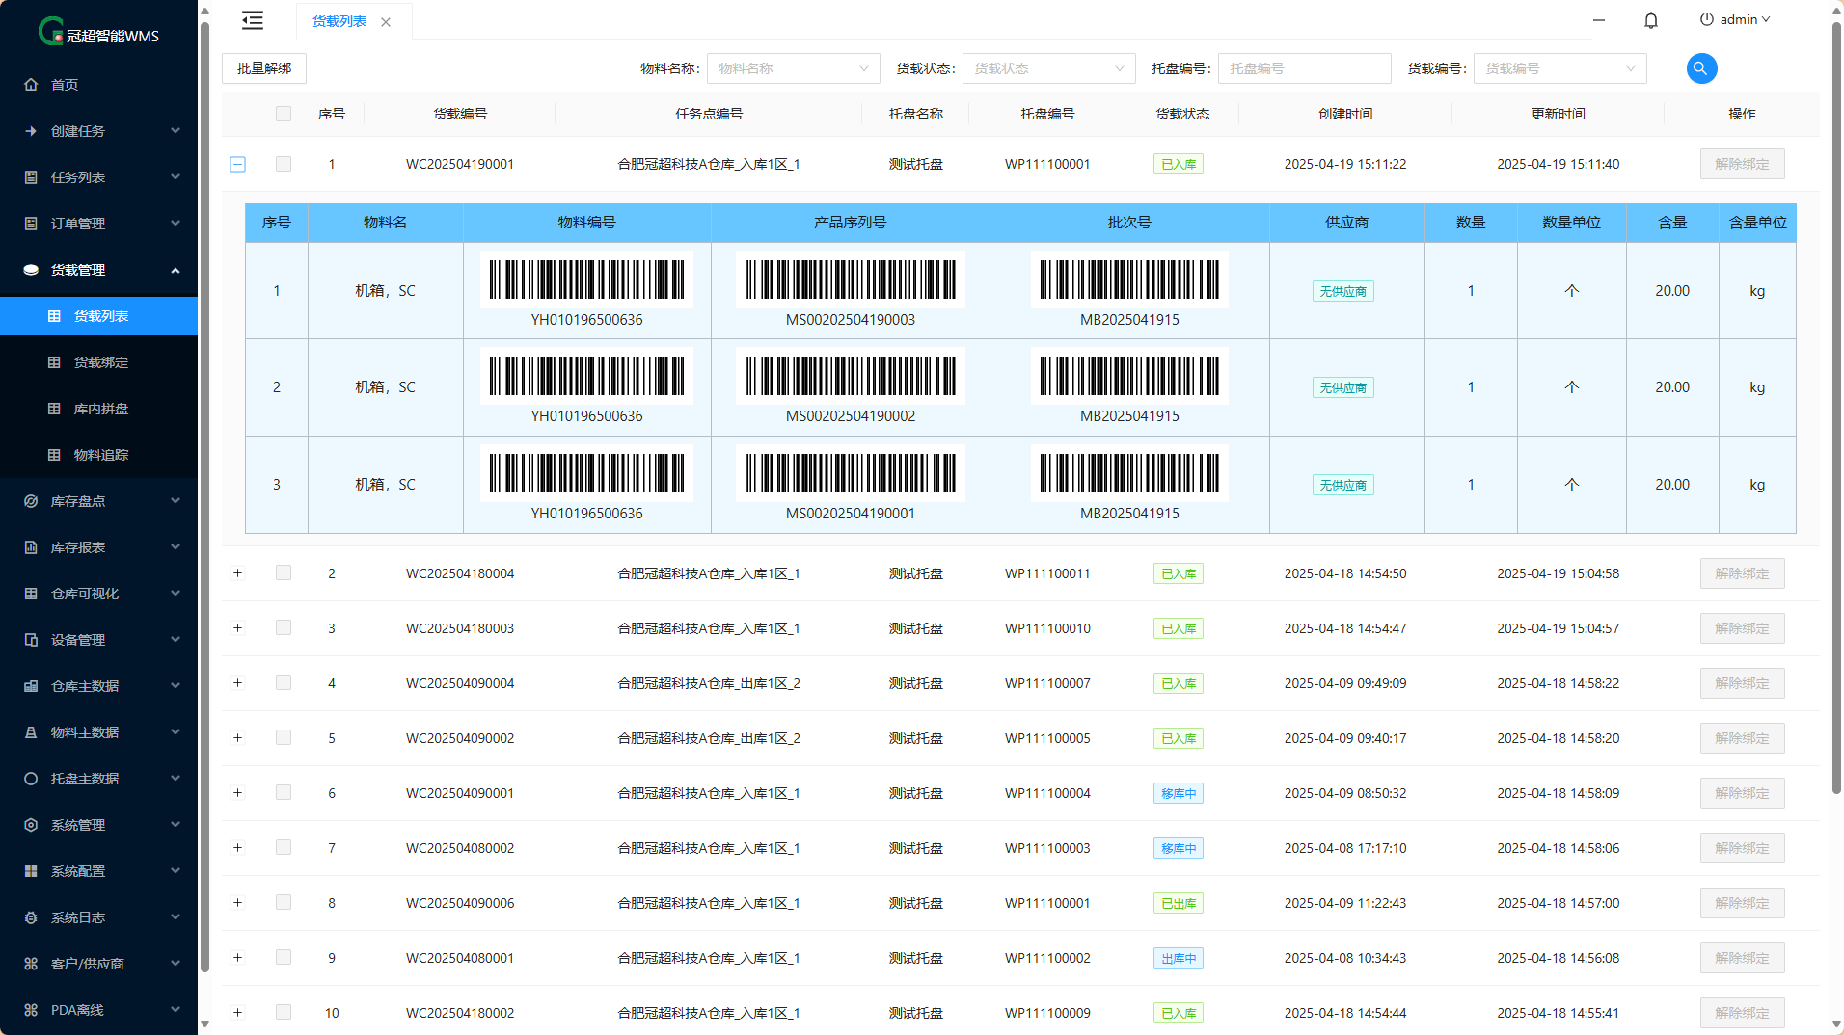
Task: Click the grid icon beside 货载绑定
Action: (x=54, y=362)
